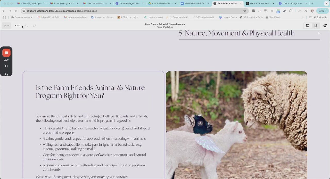Switch to the Inbox (18) Gmail tab

[31, 3]
